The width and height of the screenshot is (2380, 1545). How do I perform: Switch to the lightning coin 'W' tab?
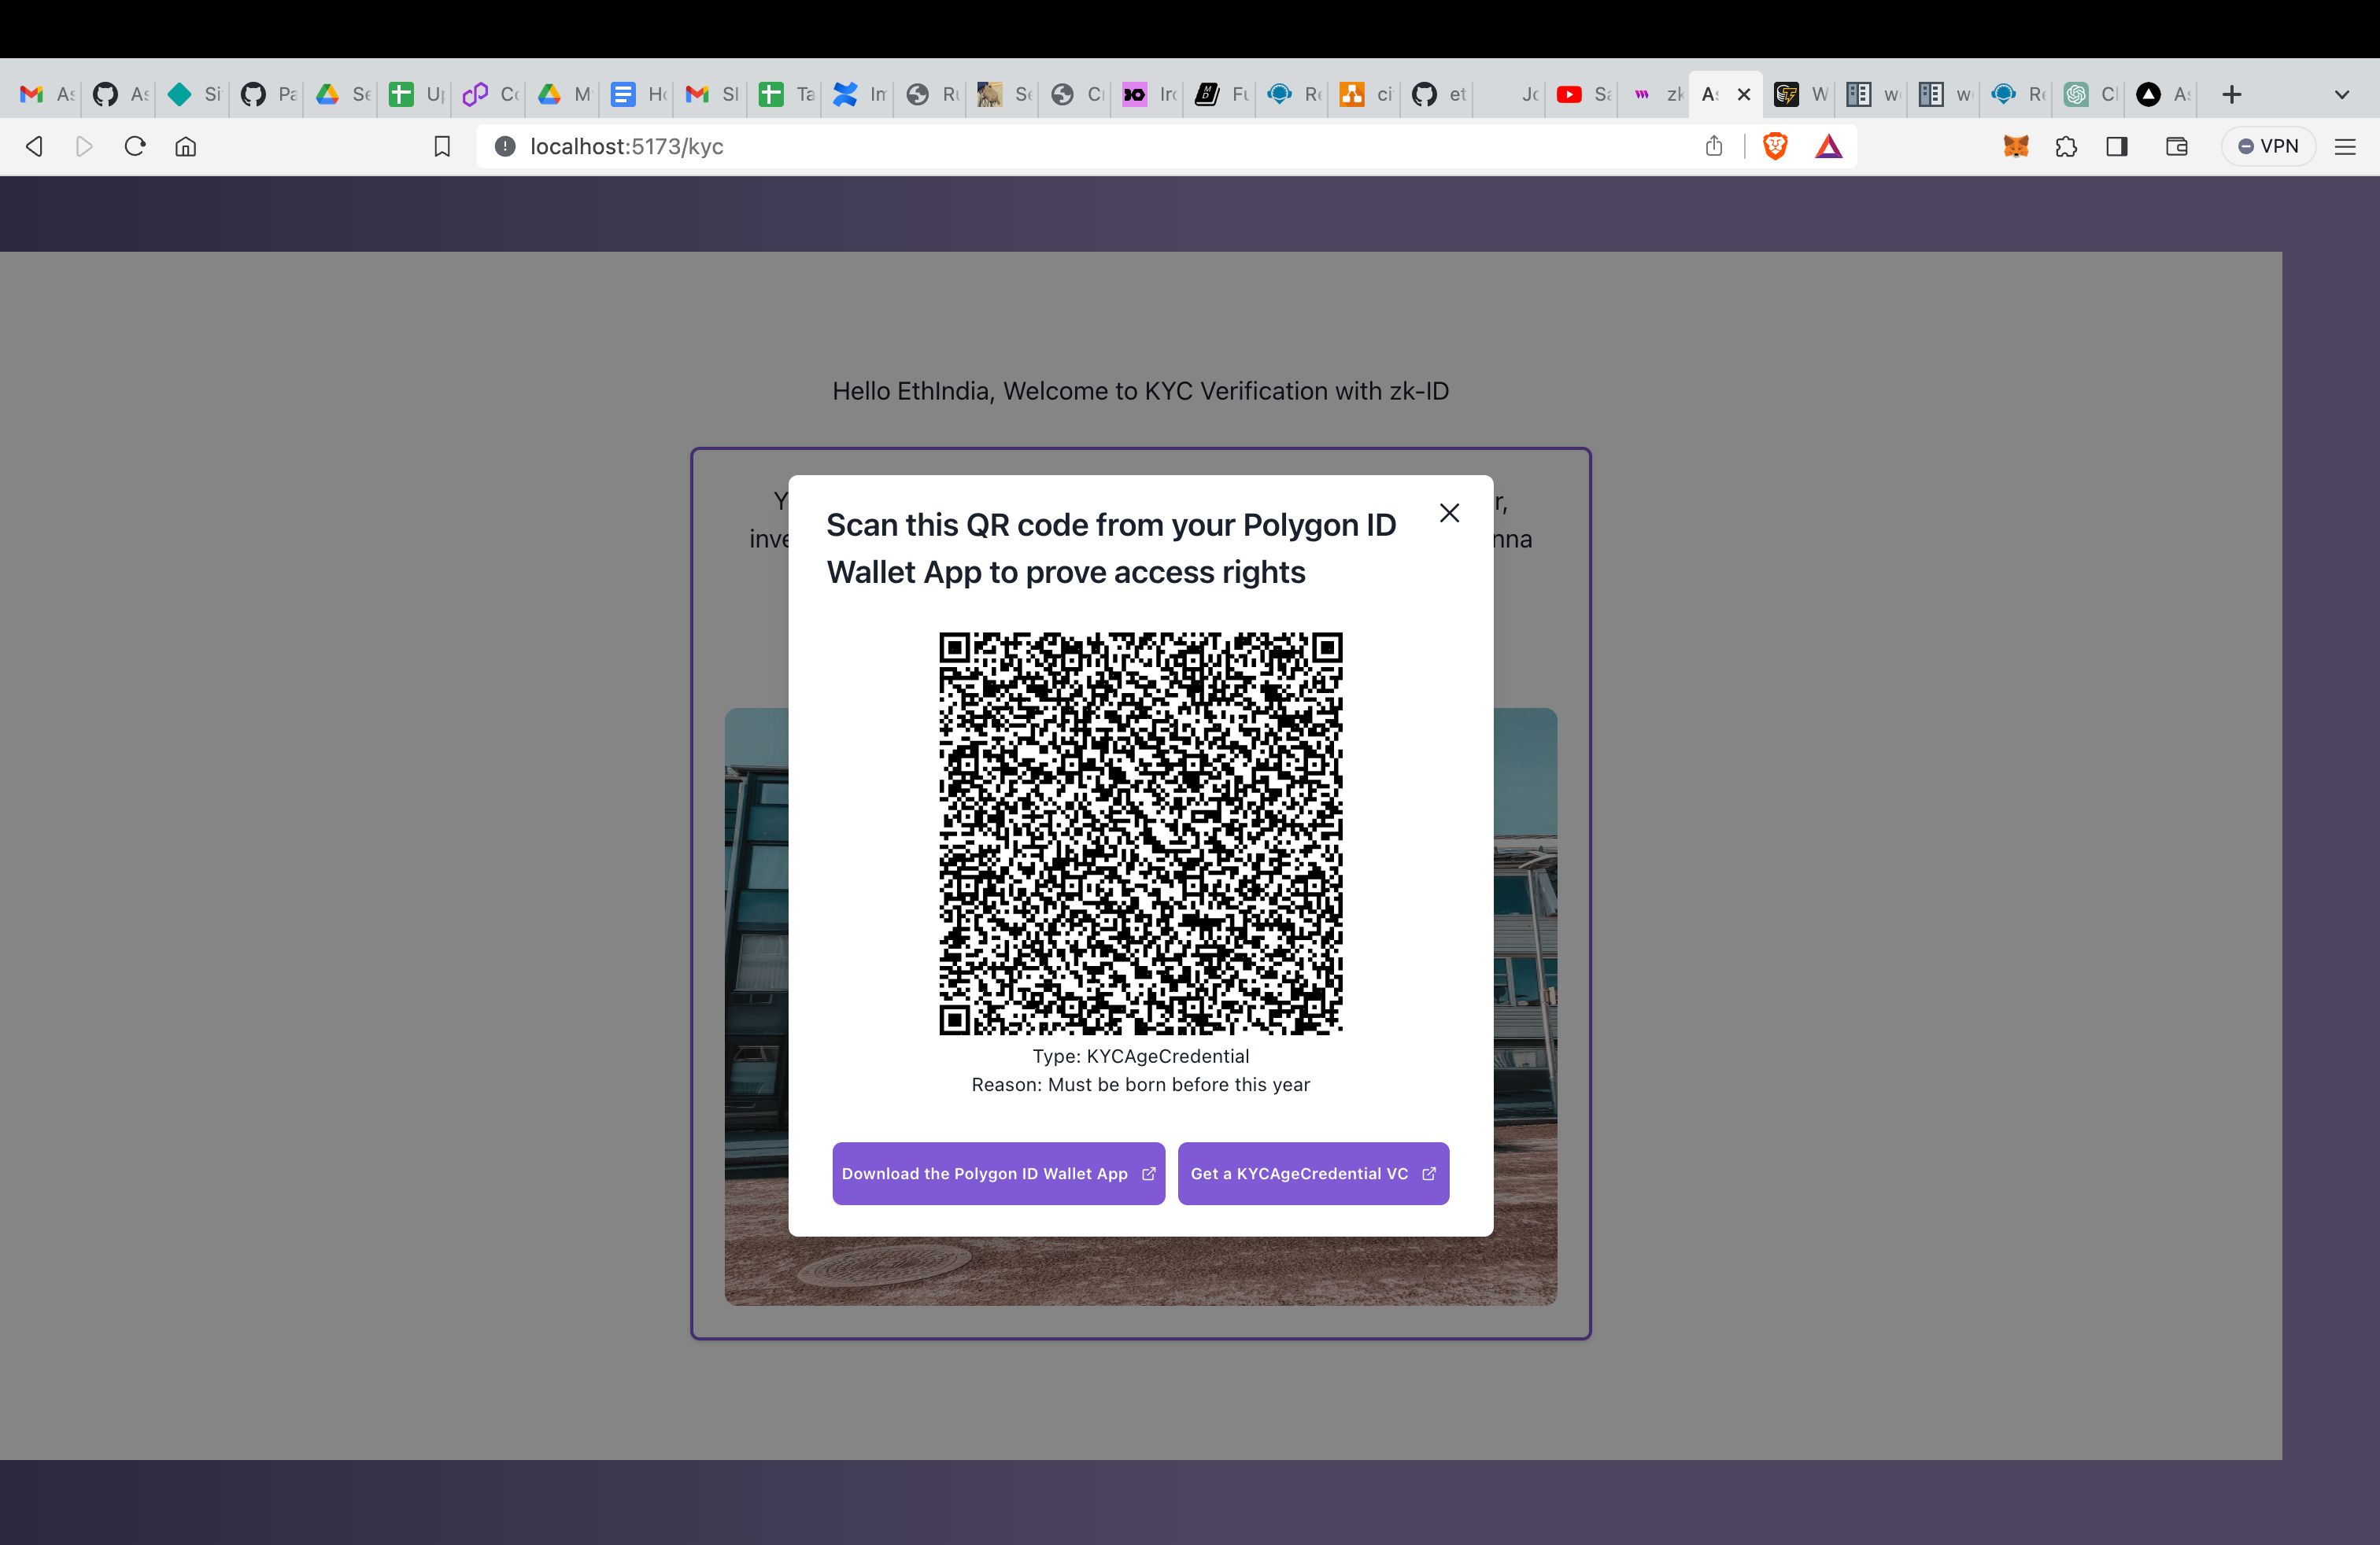1801,95
